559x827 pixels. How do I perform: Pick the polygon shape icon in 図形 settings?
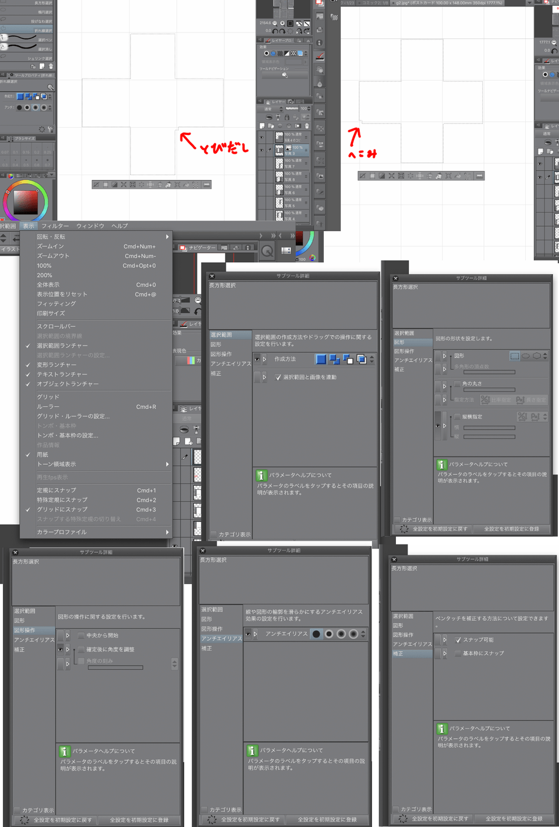pyautogui.click(x=536, y=356)
